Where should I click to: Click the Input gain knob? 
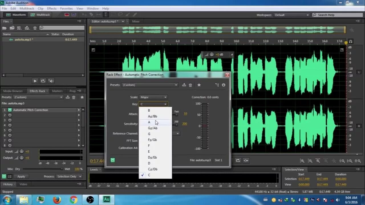pos(22,151)
